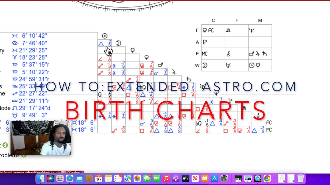The image size is (330, 185).
Task: Click the AC row label in grid
Action: [x=269, y=123]
